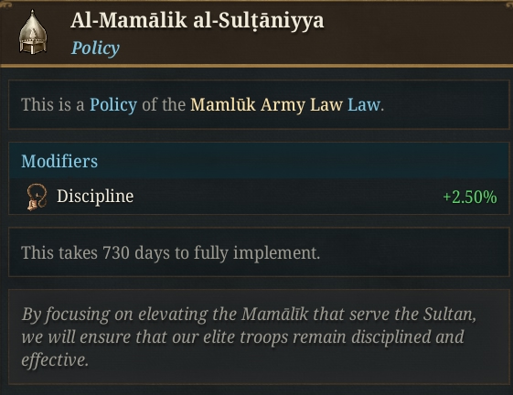Open the blue Policy link in the description
513x395 pixels.
[x=113, y=105]
